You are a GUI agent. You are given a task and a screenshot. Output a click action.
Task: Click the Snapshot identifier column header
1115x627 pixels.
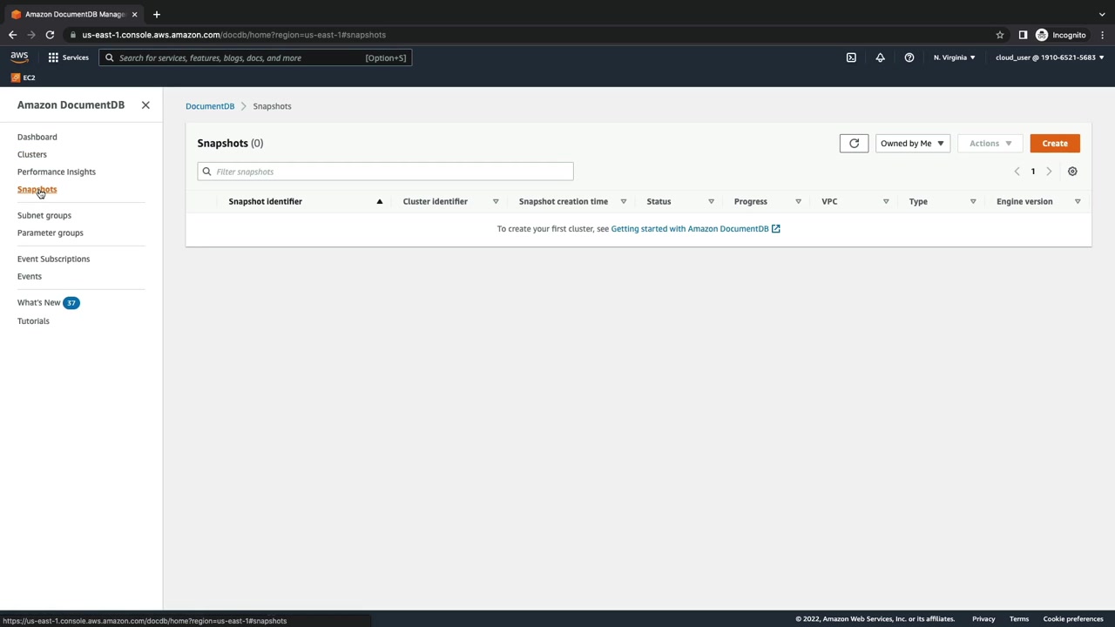(x=265, y=201)
